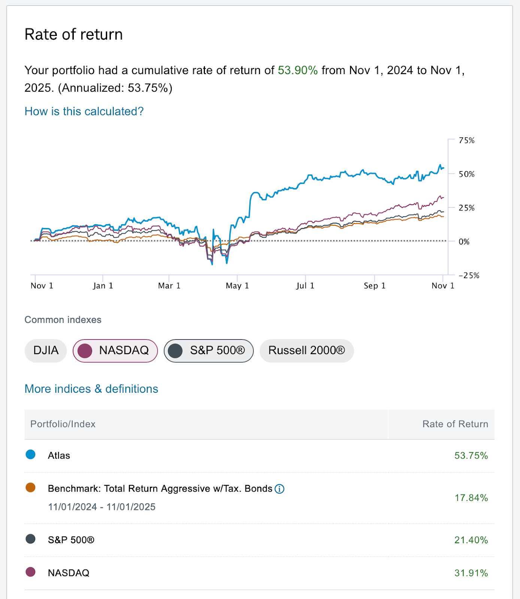Click the Rate of Return column header
This screenshot has width=520, height=599.
coord(455,424)
